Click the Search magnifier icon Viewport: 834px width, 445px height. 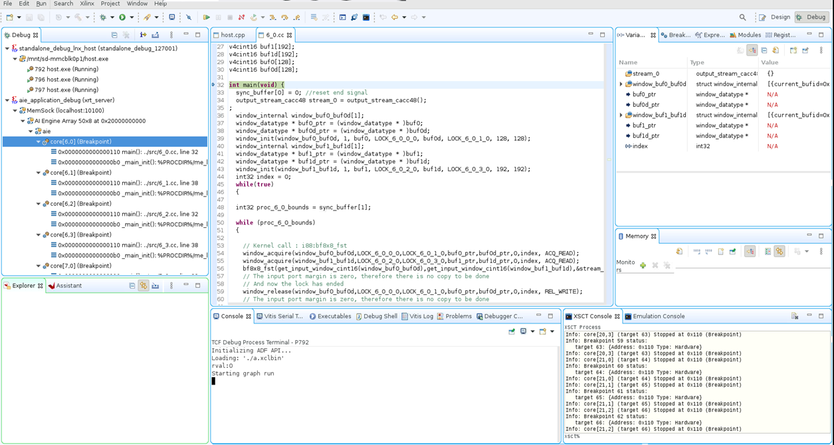tap(742, 17)
